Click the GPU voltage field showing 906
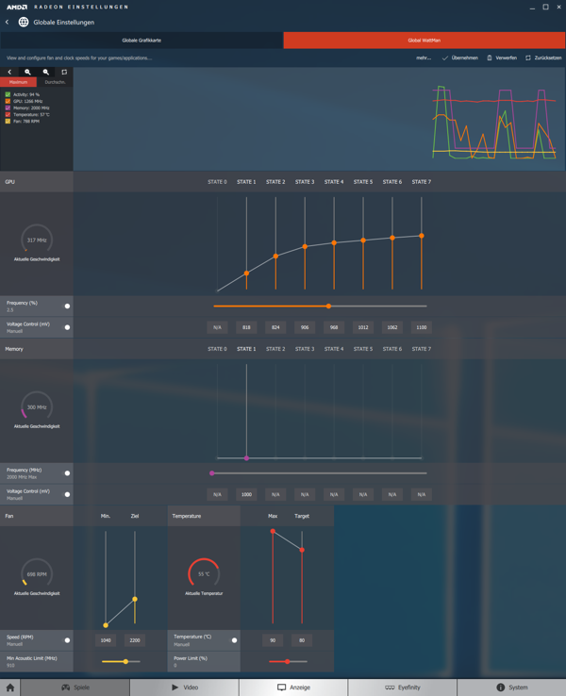This screenshot has height=696, width=566. pyautogui.click(x=305, y=327)
